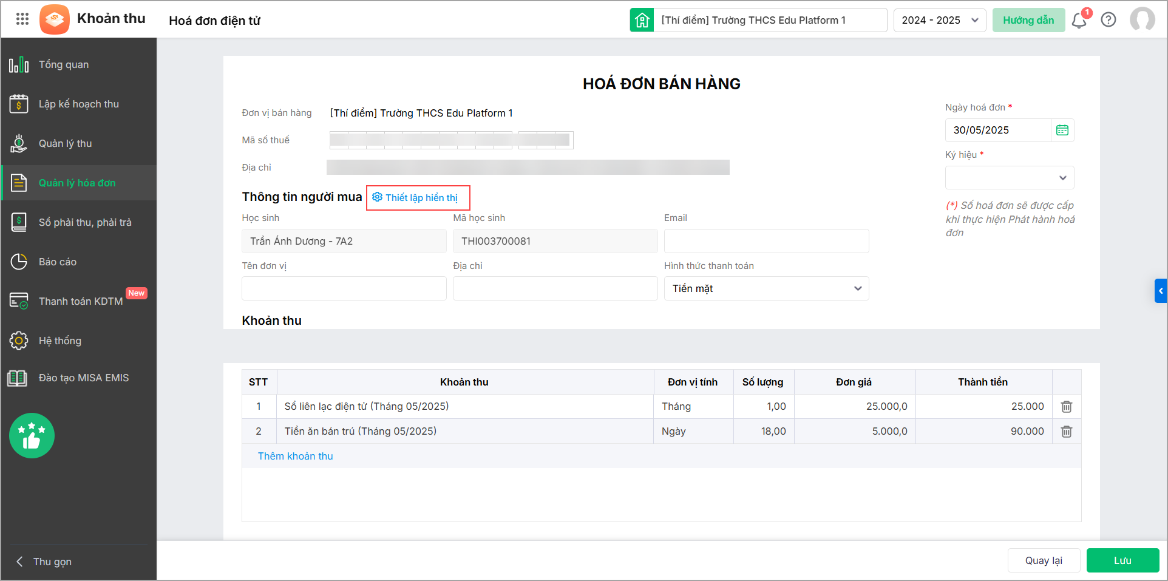Open the help question mark icon
Screen dimensions: 1168x581
pos(1109,20)
